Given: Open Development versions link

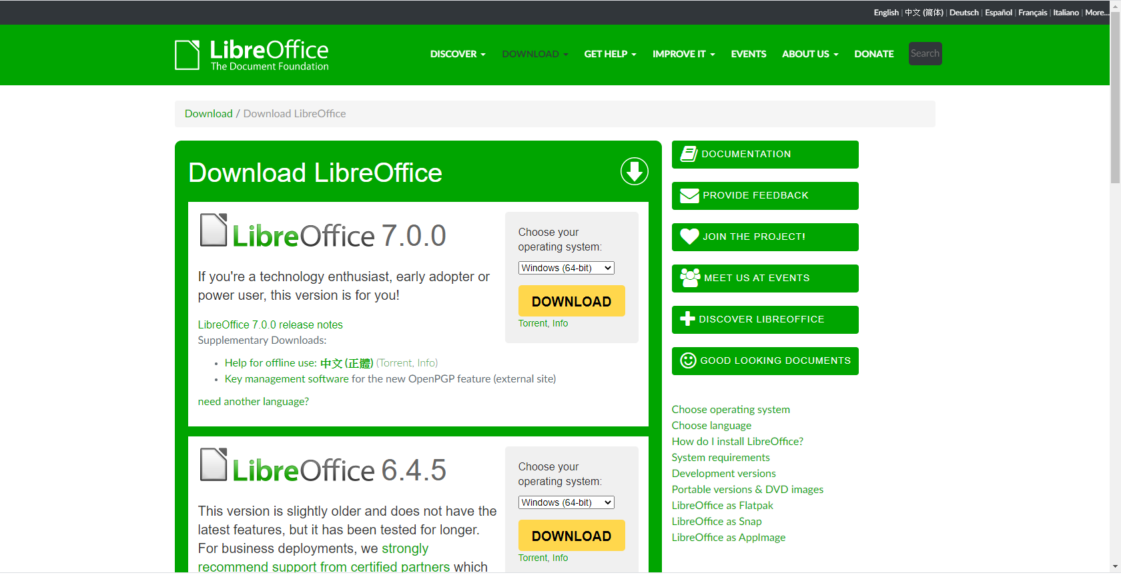Looking at the screenshot, I should tap(724, 474).
